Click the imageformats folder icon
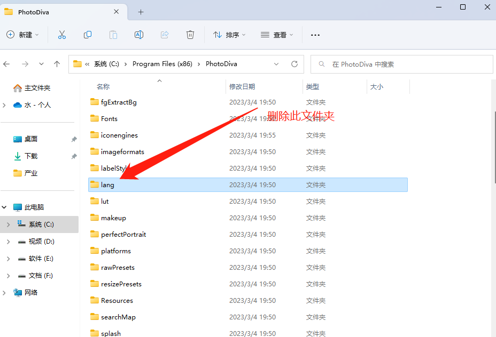The width and height of the screenshot is (496, 337). (94, 151)
